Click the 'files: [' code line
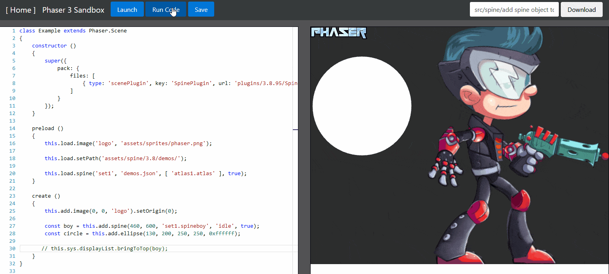Screen dimensions: 609x274 point(83,76)
